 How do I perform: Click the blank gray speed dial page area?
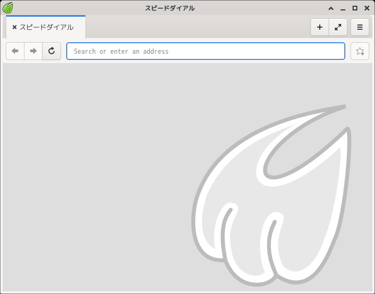pyautogui.click(x=96, y=177)
